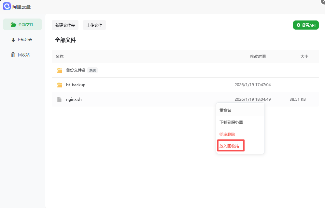Click the trash icon beside 回收站
This screenshot has height=208, width=325.
pyautogui.click(x=13, y=55)
